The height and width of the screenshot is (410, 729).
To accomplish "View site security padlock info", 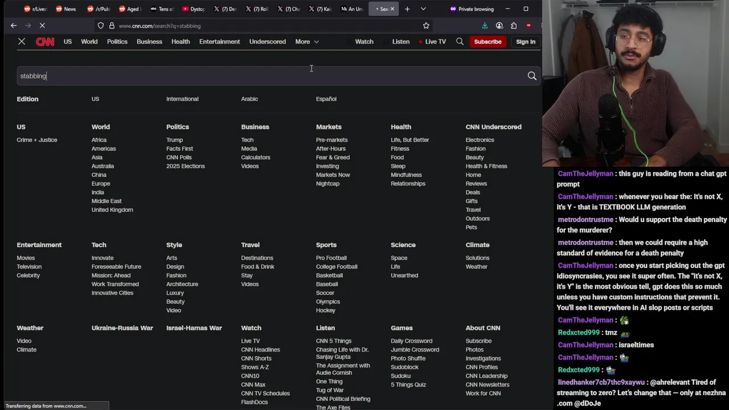I will (x=112, y=26).
